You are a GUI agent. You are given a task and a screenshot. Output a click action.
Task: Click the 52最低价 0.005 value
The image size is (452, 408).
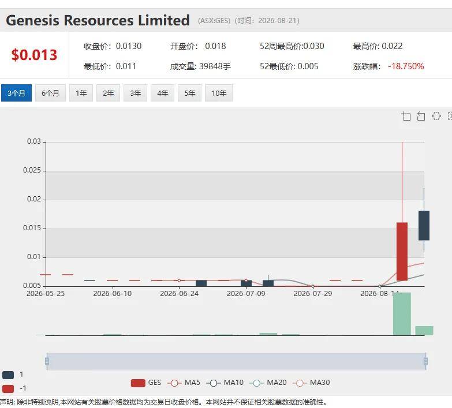pyautogui.click(x=289, y=66)
